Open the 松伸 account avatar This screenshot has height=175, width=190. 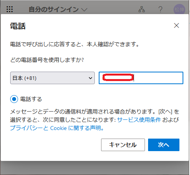click(179, 9)
